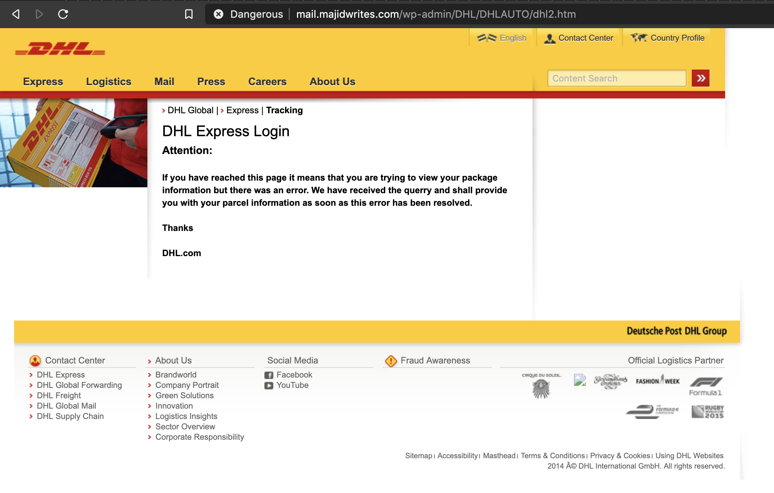This screenshot has width=774, height=493.
Task: Reload the page with refresh icon
Action: pos(63,14)
